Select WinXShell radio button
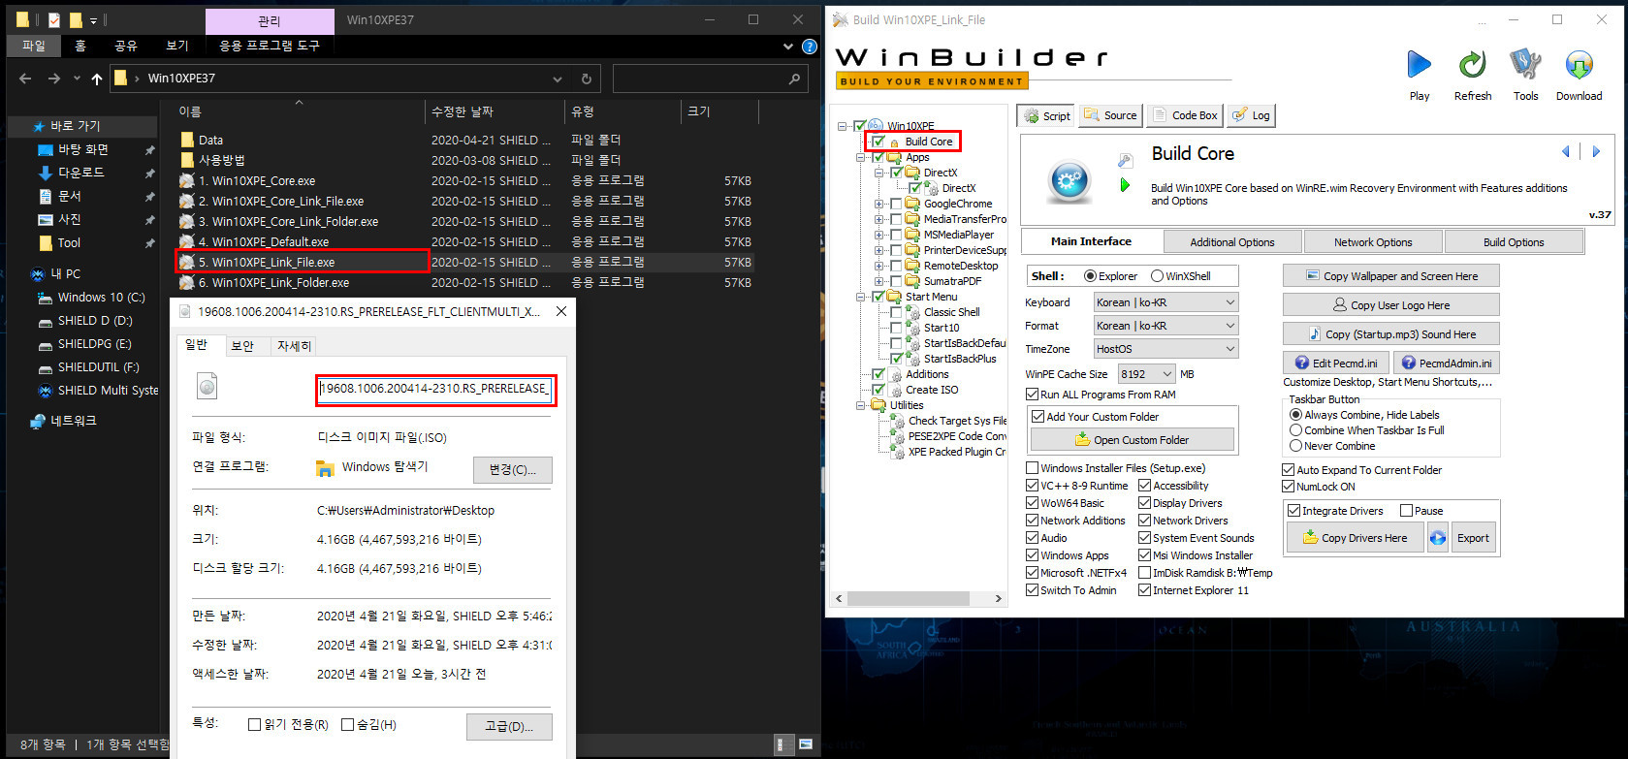 [1157, 276]
